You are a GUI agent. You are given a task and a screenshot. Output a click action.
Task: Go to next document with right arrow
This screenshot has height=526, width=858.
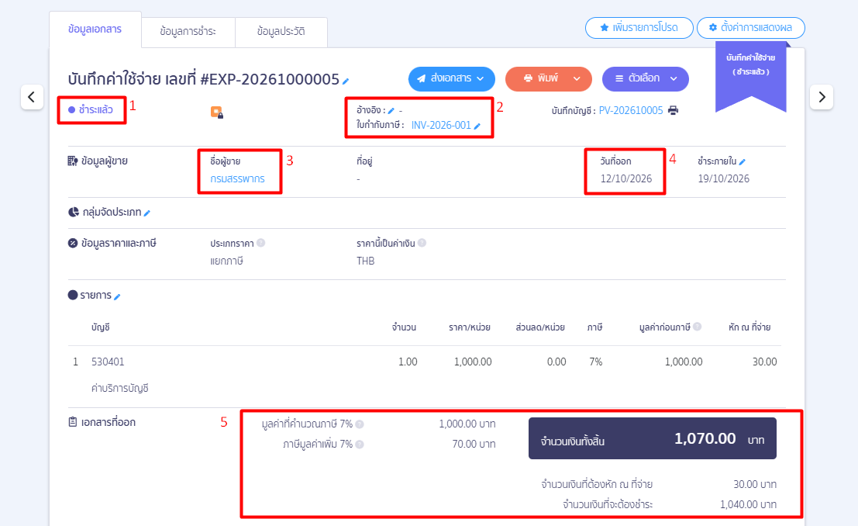[x=822, y=97]
